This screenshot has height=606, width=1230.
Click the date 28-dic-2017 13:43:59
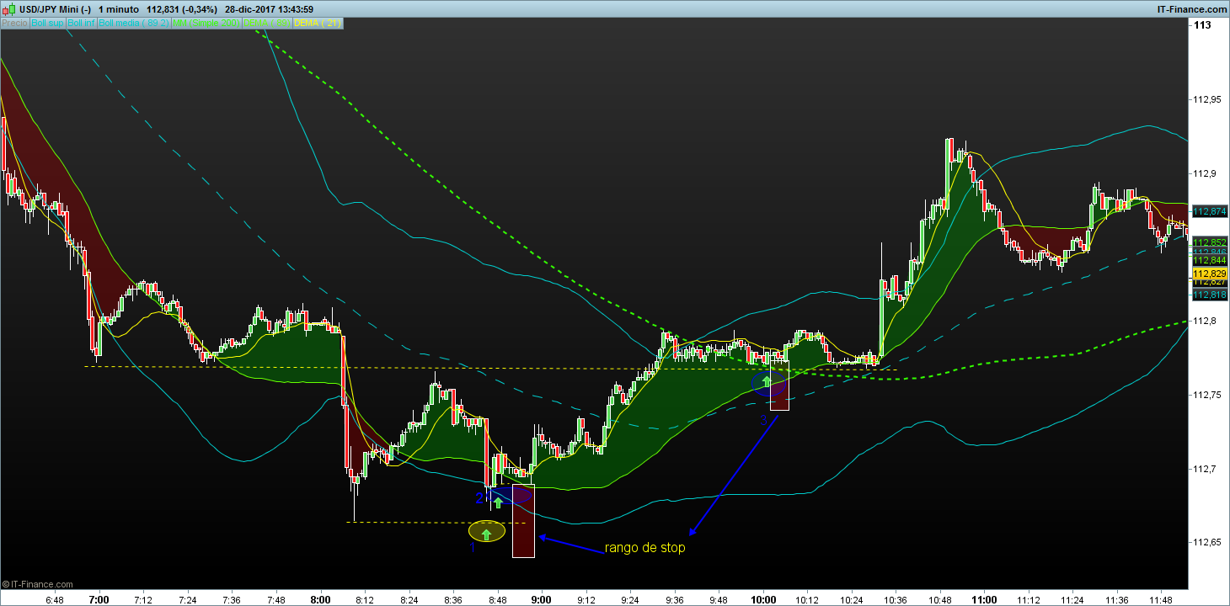269,9
